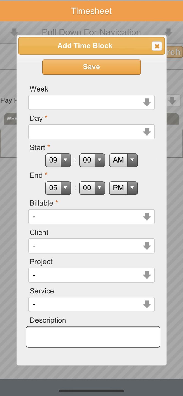Screen dimensions: 183x396
Task: Open the Billable dropdown
Action: pos(91,217)
